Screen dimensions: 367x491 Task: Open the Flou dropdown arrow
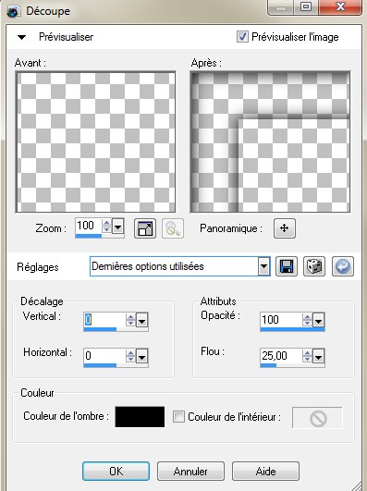[x=318, y=356]
